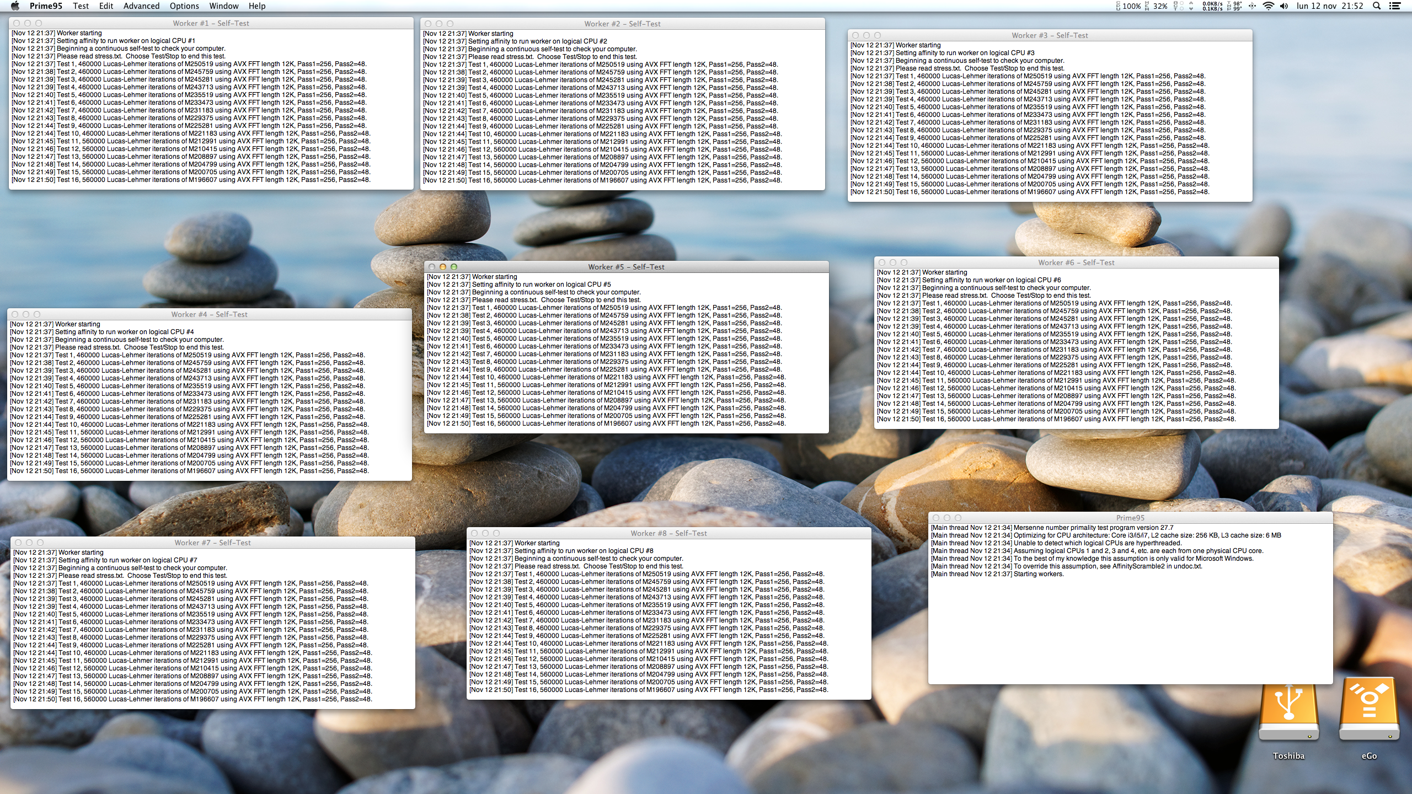Open the Prime95 application menu
The image size is (1412, 794).
pyautogui.click(x=46, y=6)
